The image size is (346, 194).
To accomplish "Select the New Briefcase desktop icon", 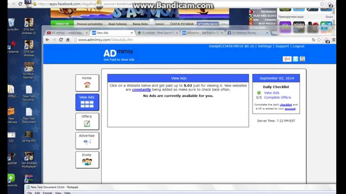I will click(x=11, y=115).
